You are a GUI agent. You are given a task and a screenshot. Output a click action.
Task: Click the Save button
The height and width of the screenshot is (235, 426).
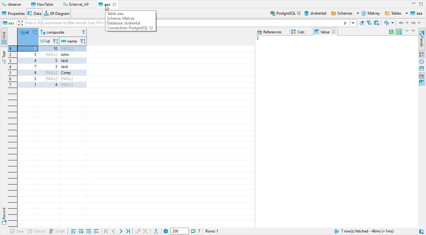click(17, 231)
